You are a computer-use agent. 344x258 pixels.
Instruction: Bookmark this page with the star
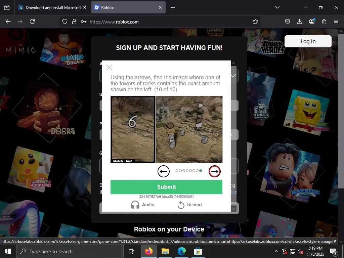[x=255, y=21]
